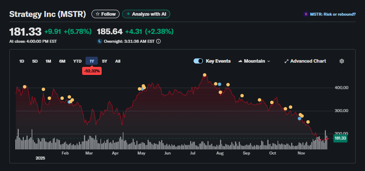Click the overnight info circle icon

point(159,41)
